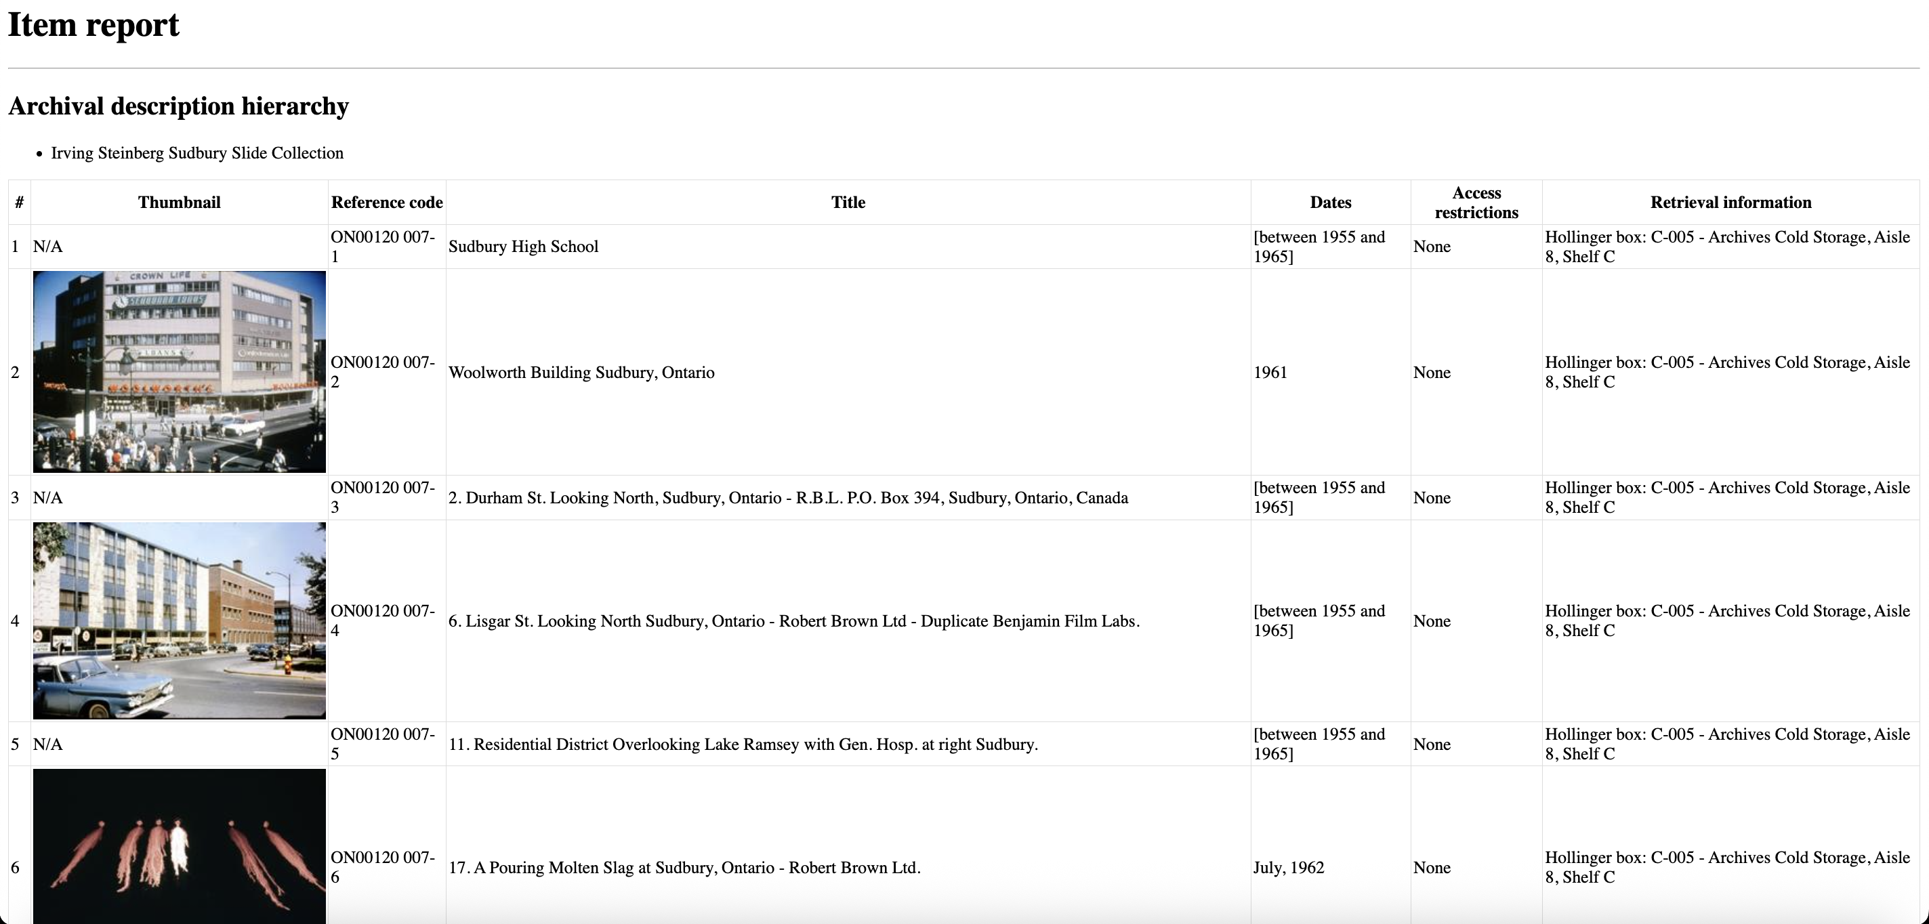
Task: Click the Sudbury High School title cell
Action: 524,247
